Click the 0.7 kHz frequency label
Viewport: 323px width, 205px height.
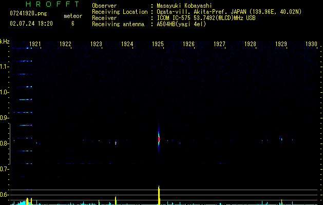(5, 169)
